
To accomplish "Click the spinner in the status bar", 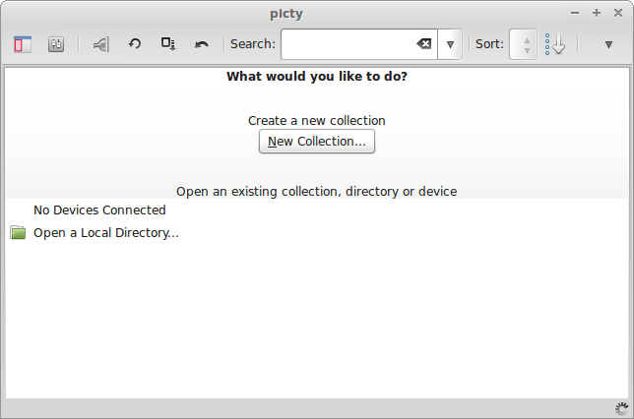I will tap(621, 408).
